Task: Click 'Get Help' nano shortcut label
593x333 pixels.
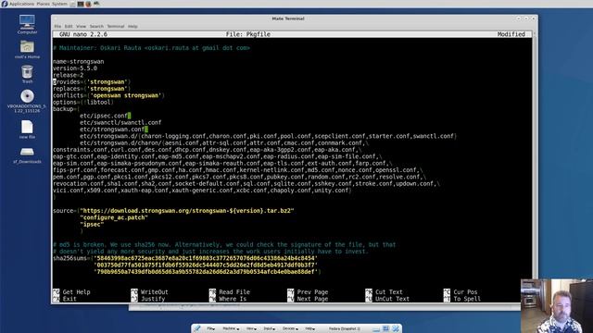Action: click(76, 292)
